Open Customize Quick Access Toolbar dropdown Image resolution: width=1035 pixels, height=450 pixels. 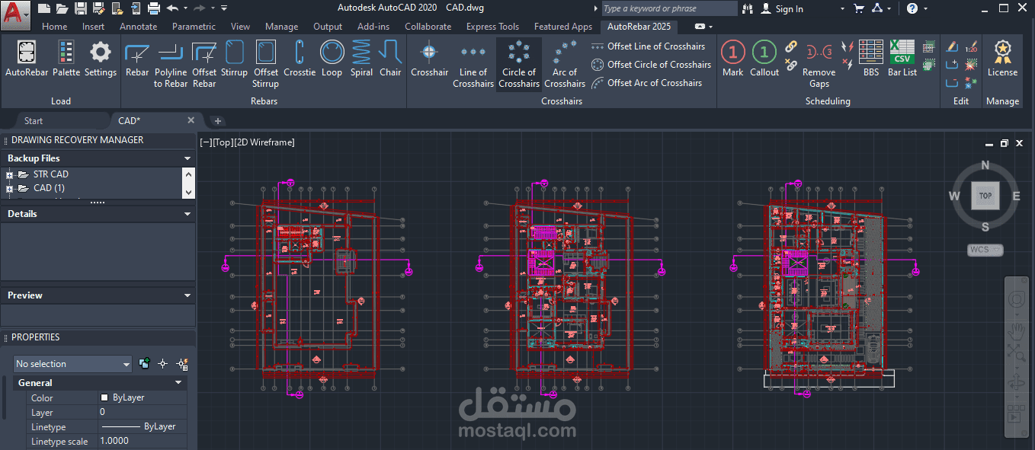pyautogui.click(x=224, y=8)
